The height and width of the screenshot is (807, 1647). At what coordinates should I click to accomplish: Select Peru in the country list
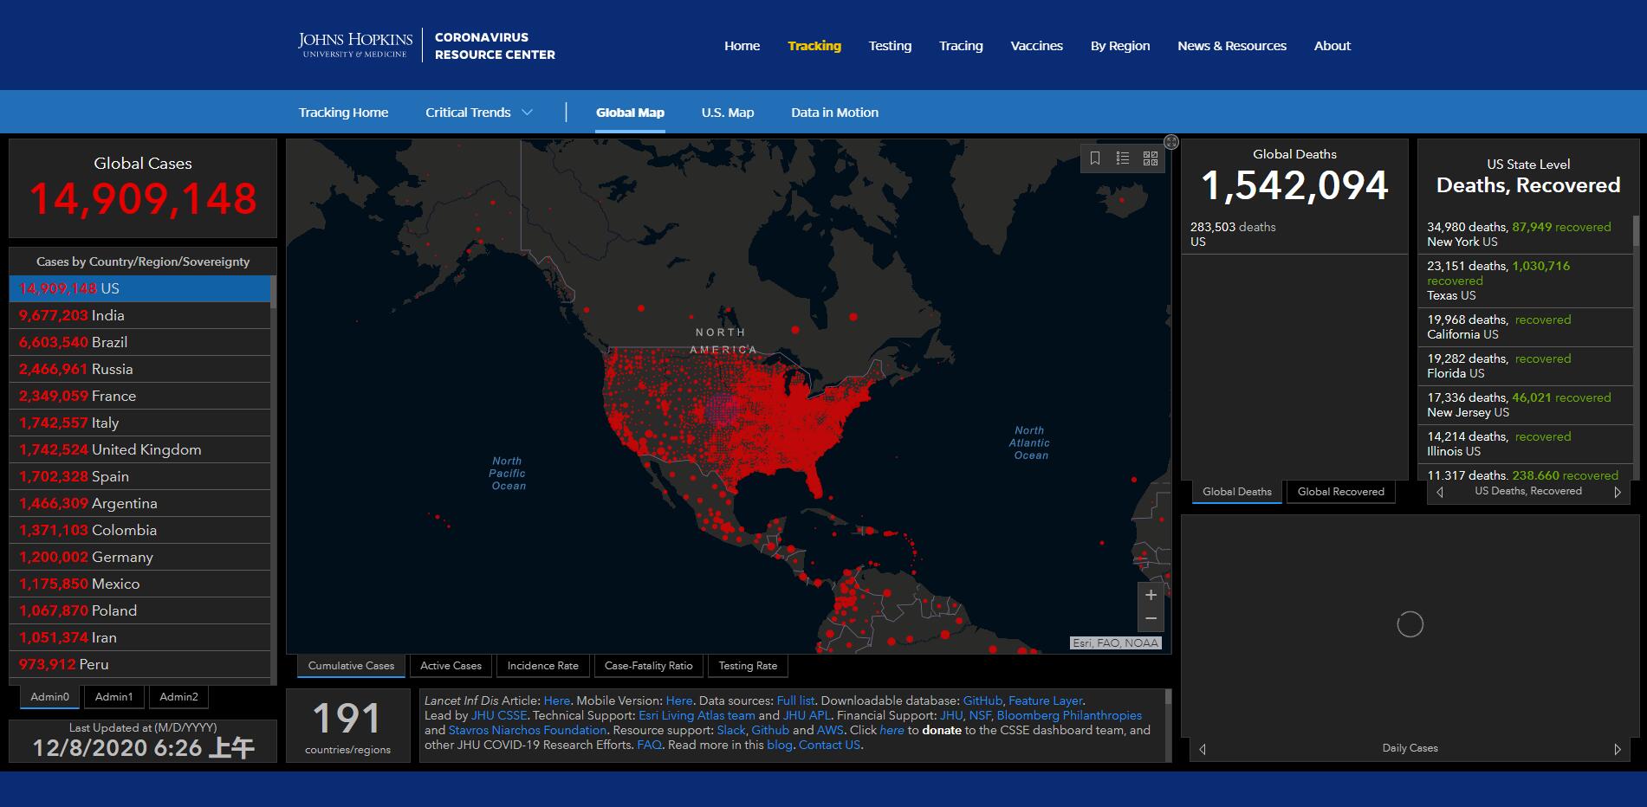pos(139,664)
